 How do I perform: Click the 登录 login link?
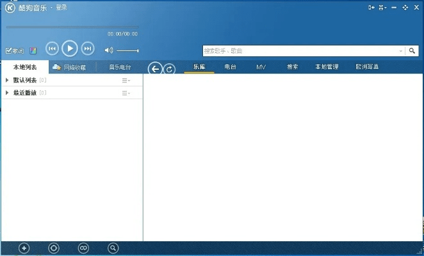[x=61, y=7]
